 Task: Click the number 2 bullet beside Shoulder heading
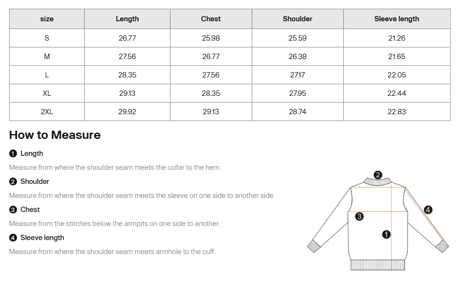[x=13, y=181]
